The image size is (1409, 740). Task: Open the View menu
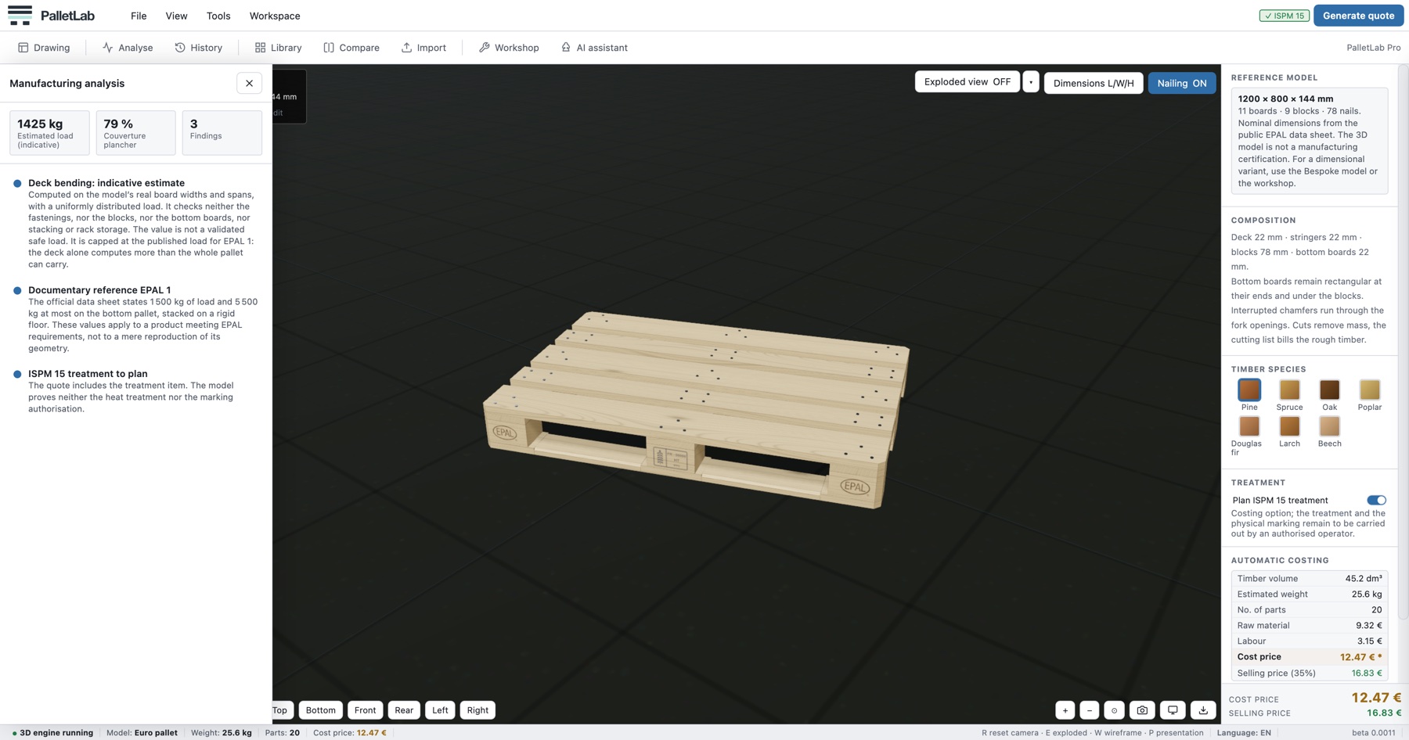176,16
